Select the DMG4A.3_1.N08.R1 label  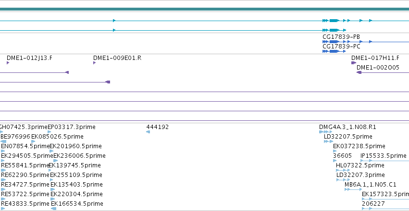[347, 127]
